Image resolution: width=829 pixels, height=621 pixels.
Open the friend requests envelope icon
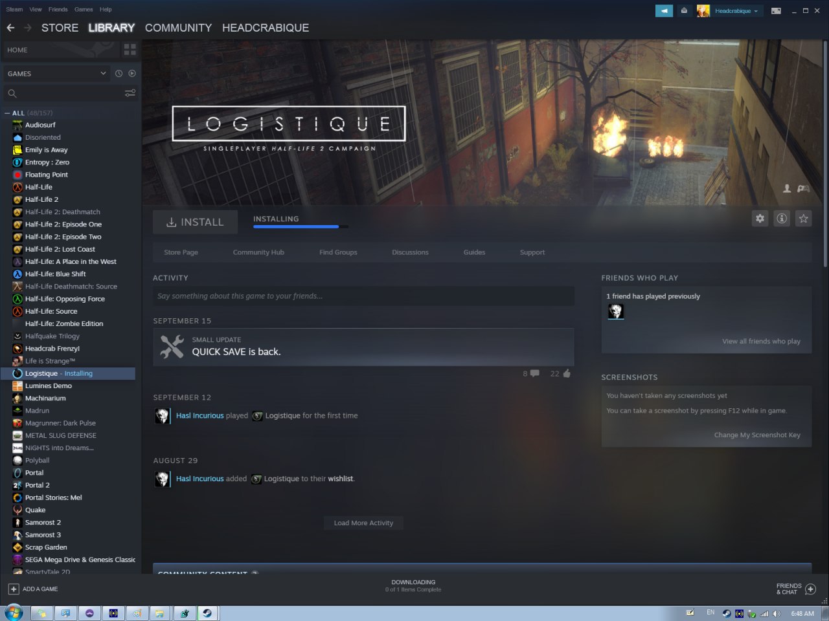[684, 11]
